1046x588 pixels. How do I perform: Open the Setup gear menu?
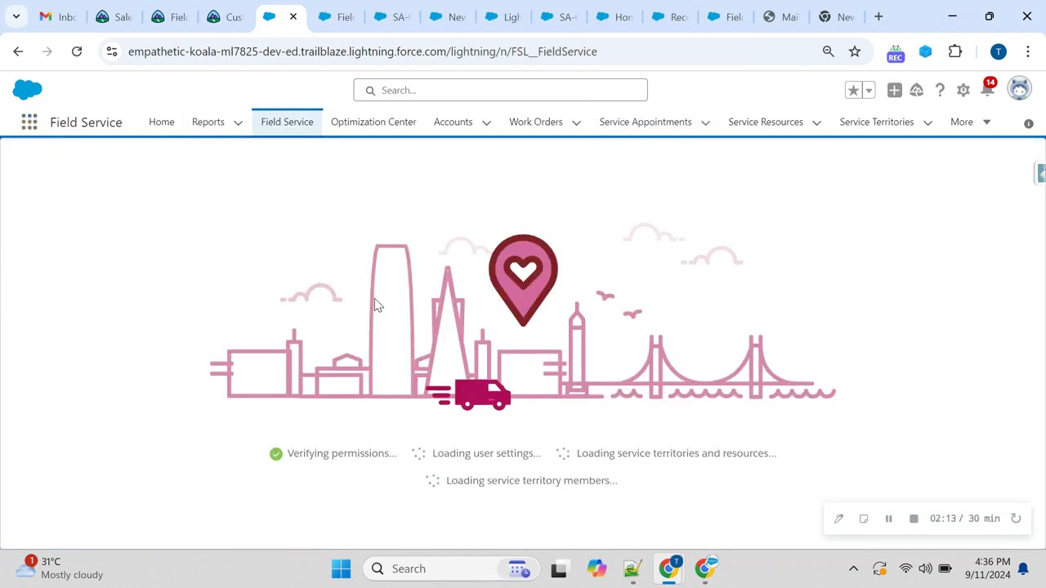(963, 91)
